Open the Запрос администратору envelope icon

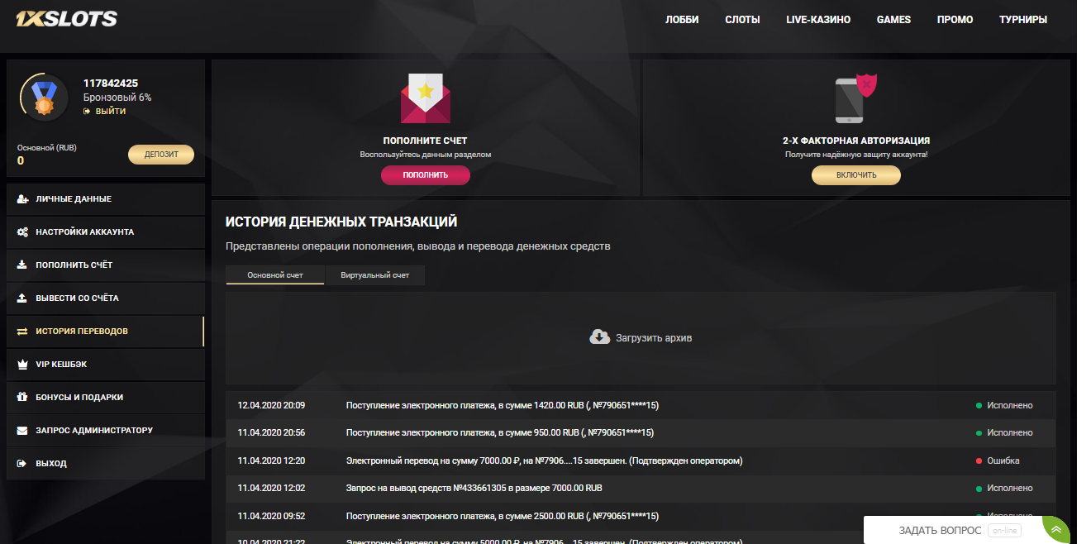tap(21, 430)
